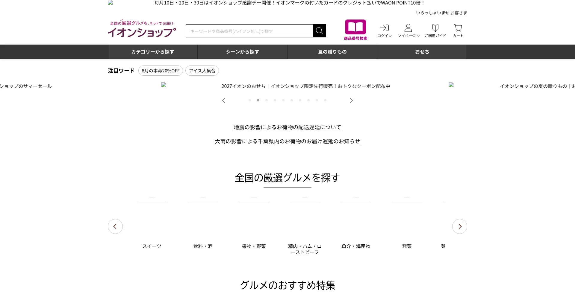The width and height of the screenshot is (575, 297).
Task: Click the AEON Shop logo
Action: pyautogui.click(x=142, y=29)
